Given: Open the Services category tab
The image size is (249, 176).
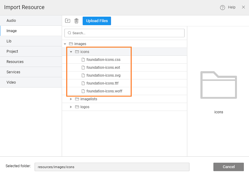Looking at the screenshot, I should pyautogui.click(x=13, y=72).
